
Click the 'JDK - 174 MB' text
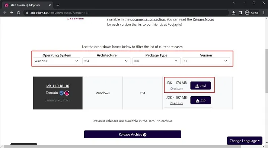pos(176,83)
